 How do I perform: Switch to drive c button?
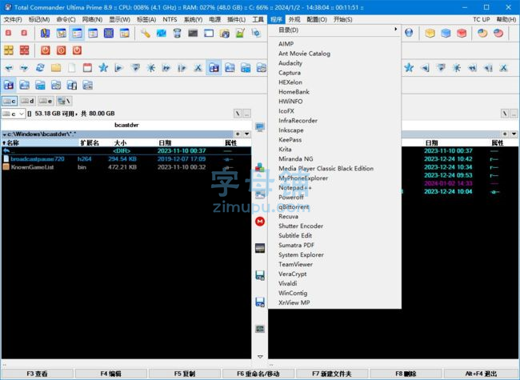pos(10,101)
